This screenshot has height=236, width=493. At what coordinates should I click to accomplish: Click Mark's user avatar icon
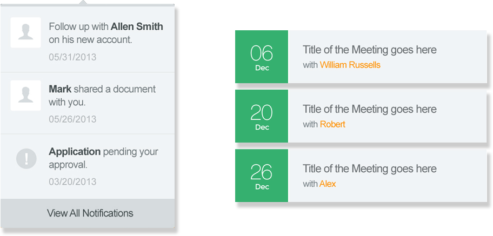coord(25,96)
